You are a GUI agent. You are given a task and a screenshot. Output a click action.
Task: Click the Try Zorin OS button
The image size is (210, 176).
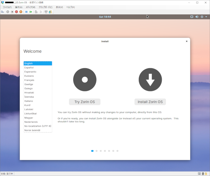click(x=85, y=102)
